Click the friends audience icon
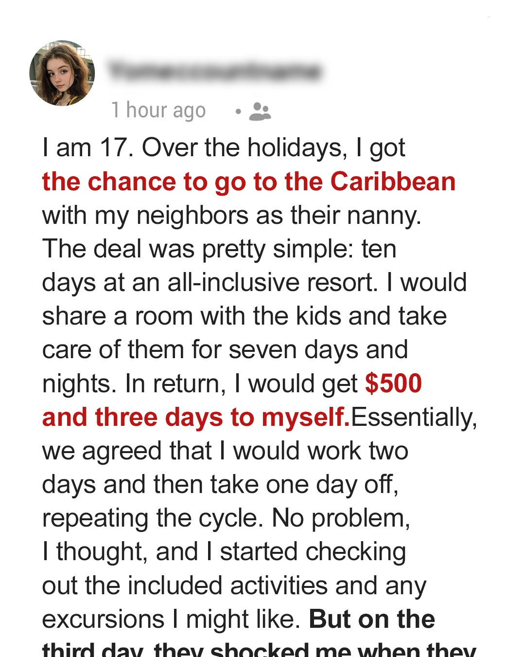Screen dimensions: 525x657 point(260,111)
